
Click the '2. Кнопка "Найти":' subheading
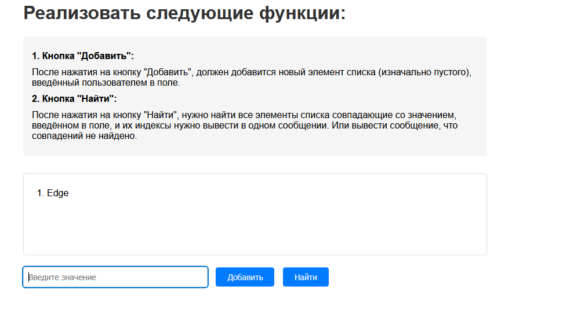point(75,98)
